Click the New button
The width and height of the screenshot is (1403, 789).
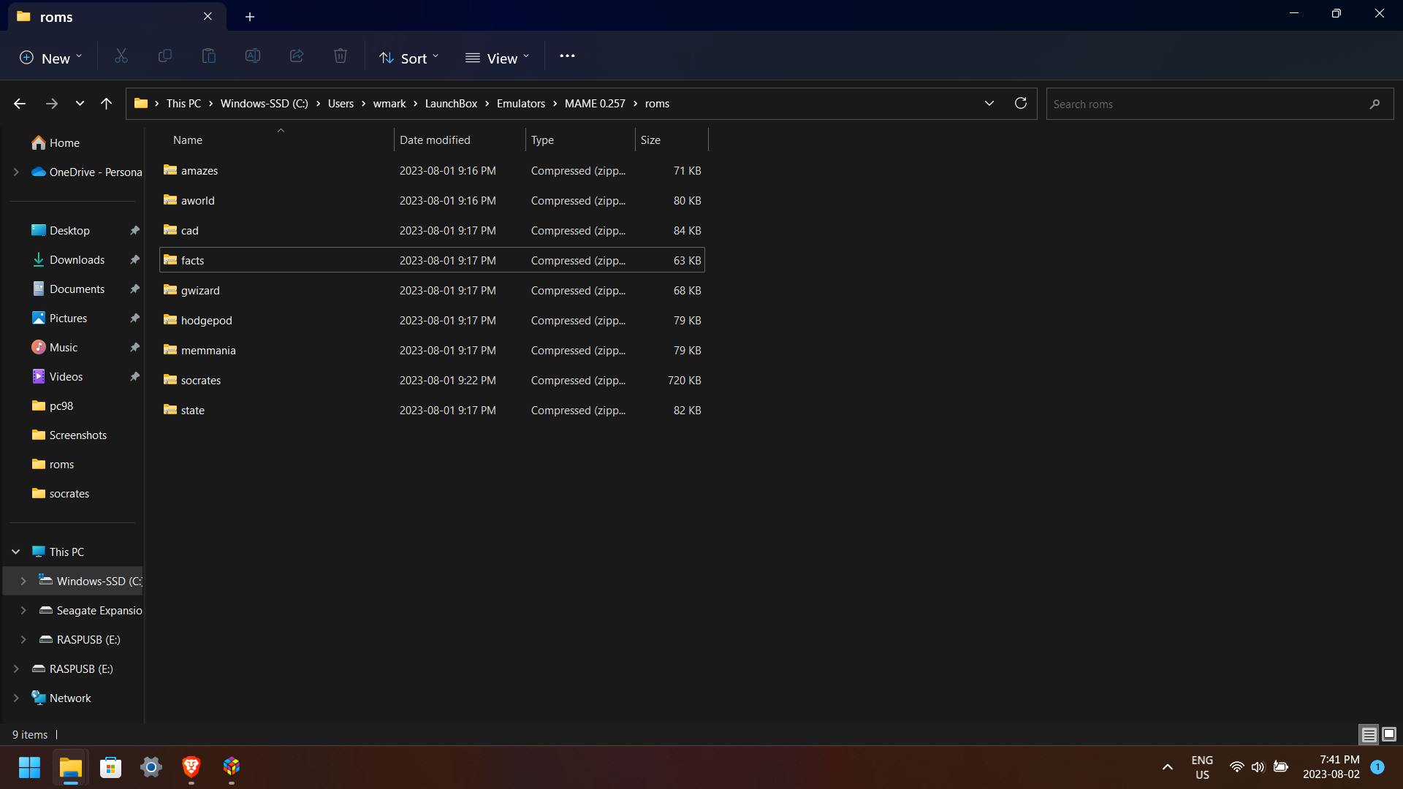coord(50,58)
